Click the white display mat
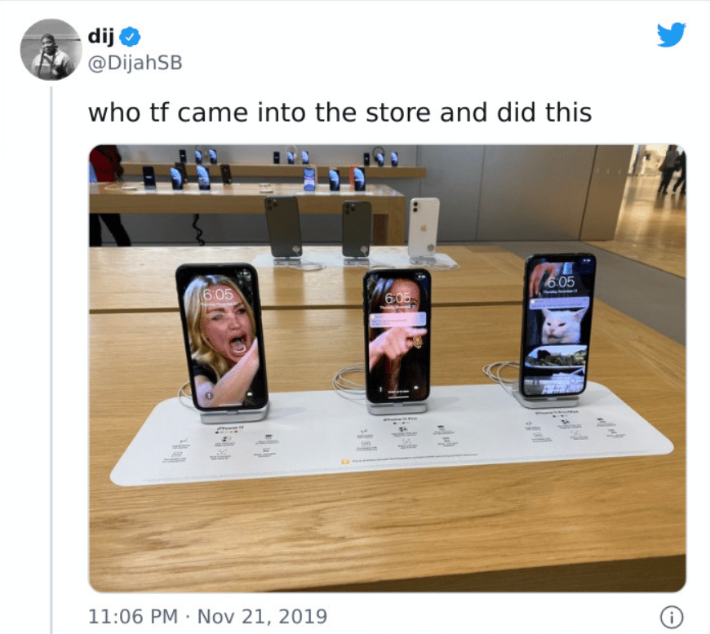 [392, 434]
